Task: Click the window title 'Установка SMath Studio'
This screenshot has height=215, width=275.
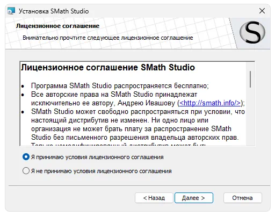Action: [54, 11]
